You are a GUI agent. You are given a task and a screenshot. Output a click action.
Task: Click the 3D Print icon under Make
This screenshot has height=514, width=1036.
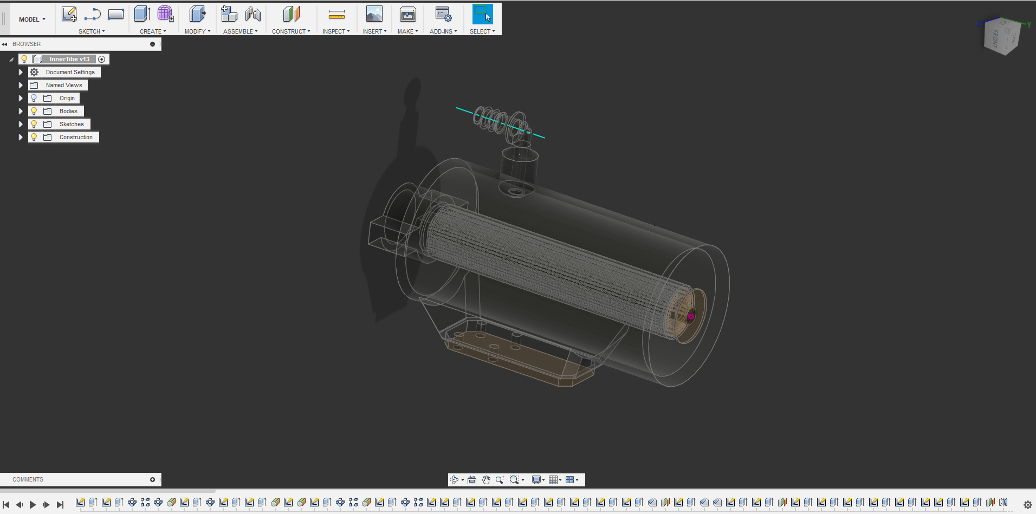point(407,14)
